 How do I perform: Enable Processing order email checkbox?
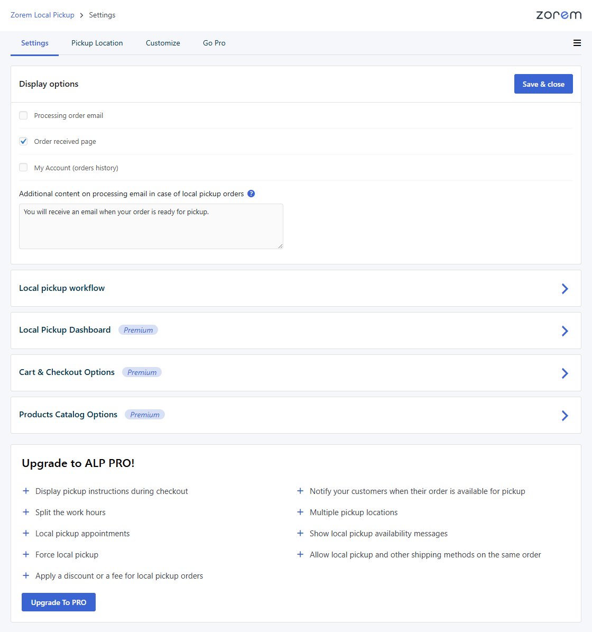point(23,115)
